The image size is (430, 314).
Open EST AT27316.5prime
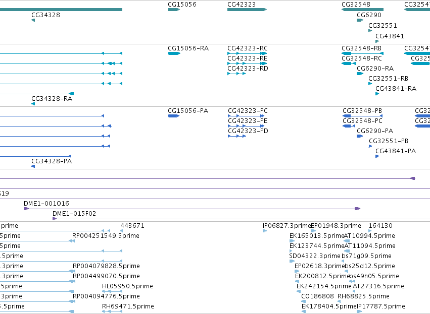click(378, 287)
